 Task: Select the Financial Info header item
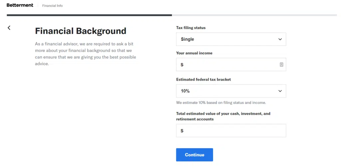pyautogui.click(x=52, y=6)
